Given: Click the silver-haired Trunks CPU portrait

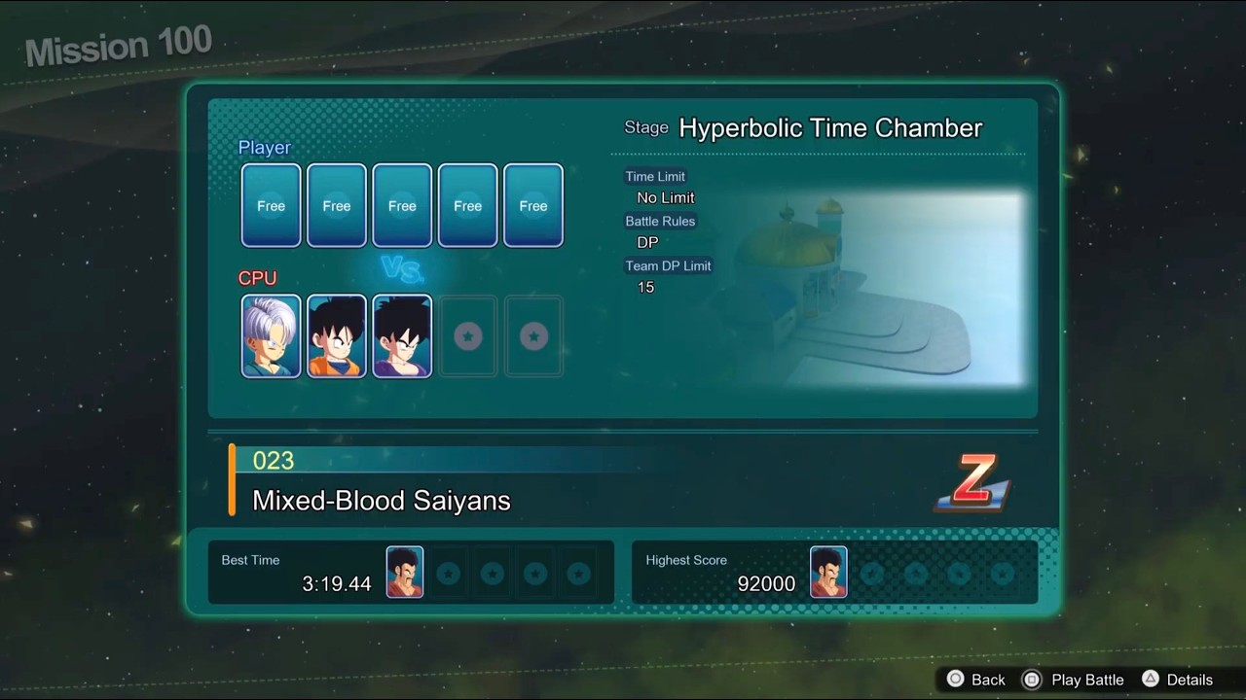Looking at the screenshot, I should point(271,335).
